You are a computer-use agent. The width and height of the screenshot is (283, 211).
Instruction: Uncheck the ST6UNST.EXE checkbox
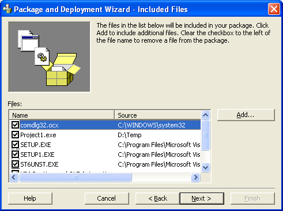15,164
